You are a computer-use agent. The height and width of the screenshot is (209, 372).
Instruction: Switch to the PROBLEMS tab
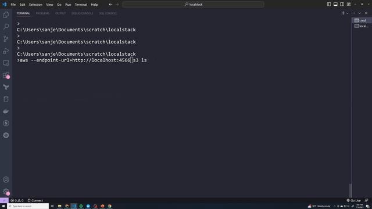pos(42,13)
